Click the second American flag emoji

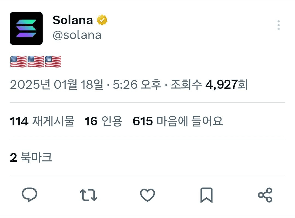(36, 61)
